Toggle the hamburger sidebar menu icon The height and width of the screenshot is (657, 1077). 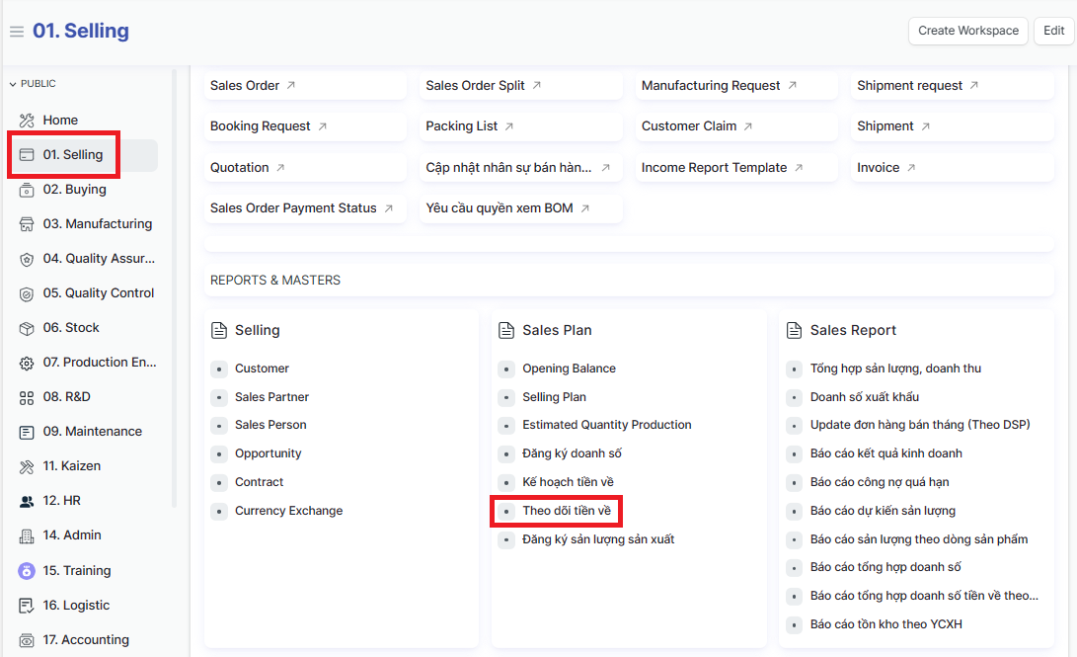click(16, 32)
